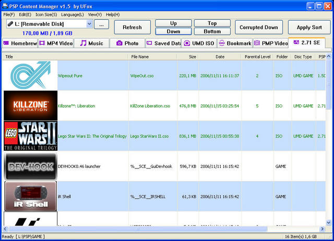This screenshot has width=334, height=241.
Task: Click the '2006/11/11 16:11:37' date cell
Action: pyautogui.click(x=220, y=76)
